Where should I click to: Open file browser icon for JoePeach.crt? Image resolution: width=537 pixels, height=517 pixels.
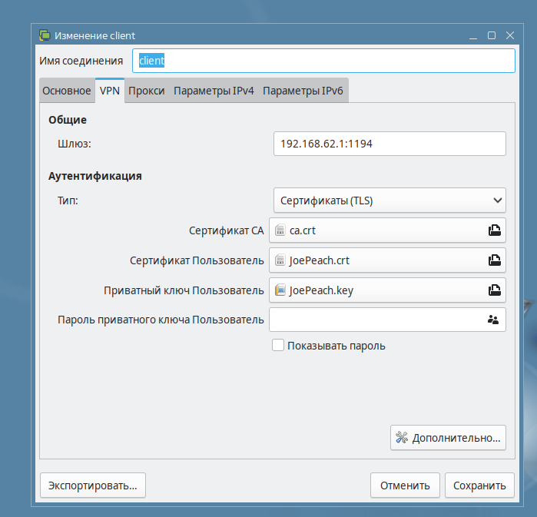[495, 260]
